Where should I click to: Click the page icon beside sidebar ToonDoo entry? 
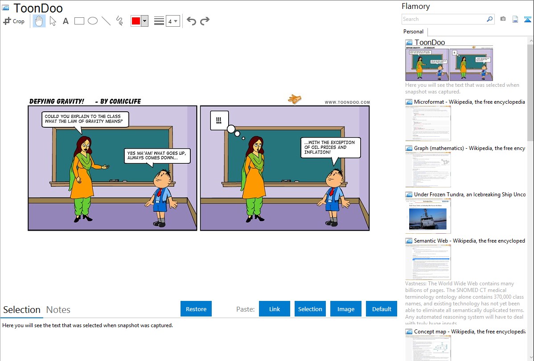[x=409, y=42]
